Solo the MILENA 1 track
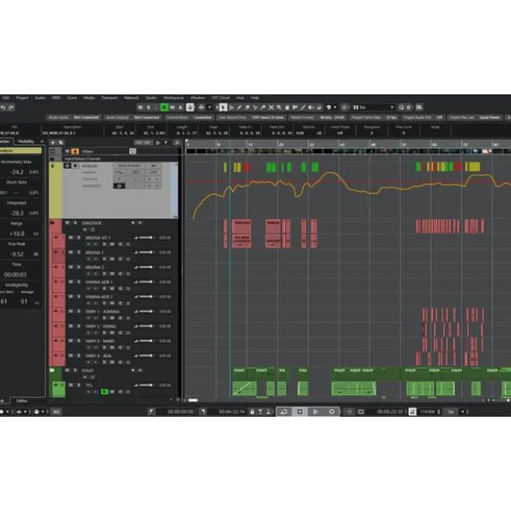This screenshot has height=512, width=511. (78, 252)
